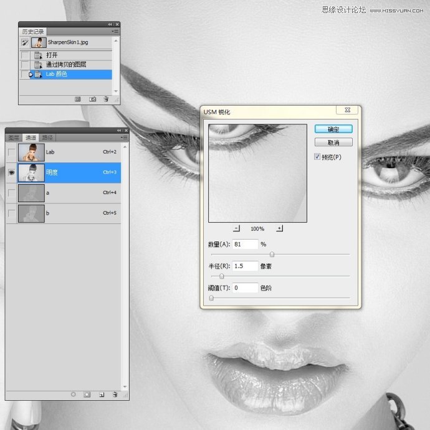Collapse Channels panel to icons
Viewport: 430px width, 430px height.
pyautogui.click(x=119, y=131)
